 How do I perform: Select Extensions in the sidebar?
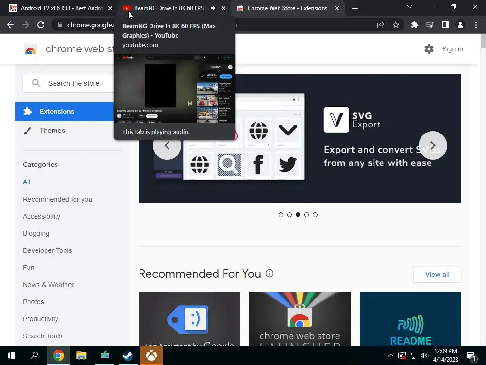coord(65,111)
